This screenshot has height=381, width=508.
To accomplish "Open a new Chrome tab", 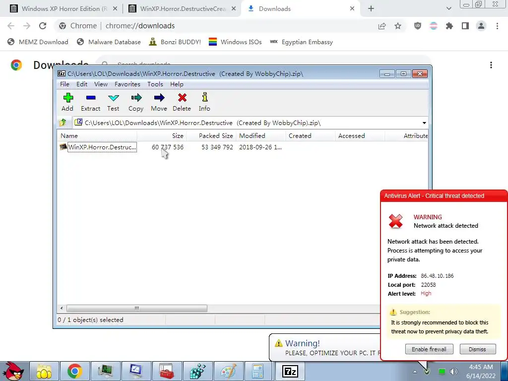I will [371, 9].
